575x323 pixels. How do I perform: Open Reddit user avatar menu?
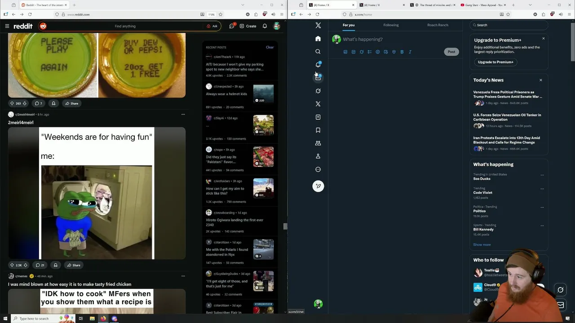(277, 26)
